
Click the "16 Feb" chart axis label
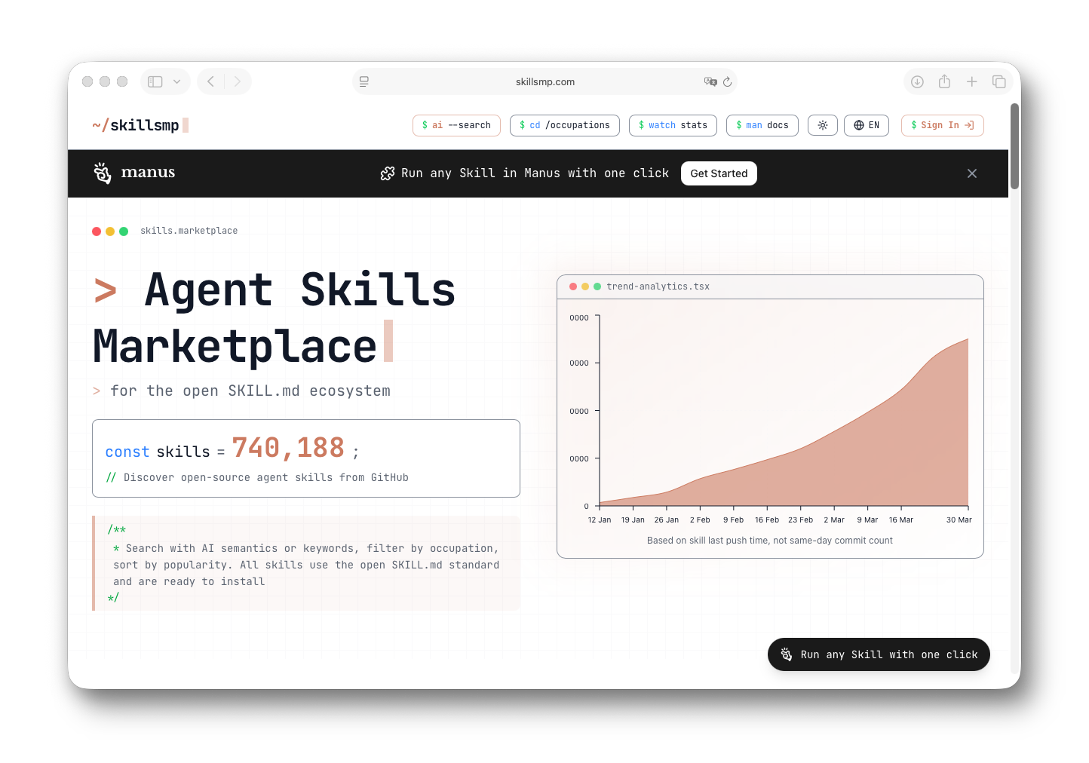[767, 519]
